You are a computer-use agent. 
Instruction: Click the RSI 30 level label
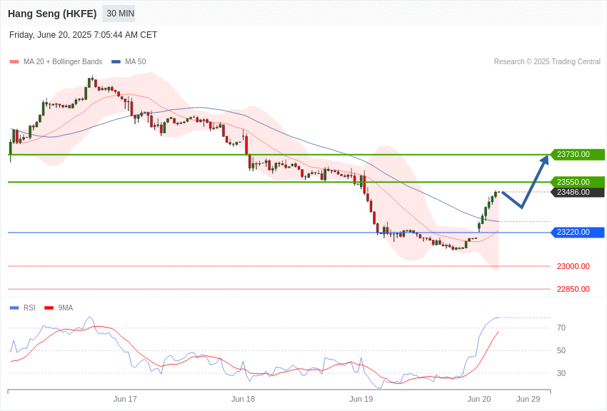[x=561, y=373]
